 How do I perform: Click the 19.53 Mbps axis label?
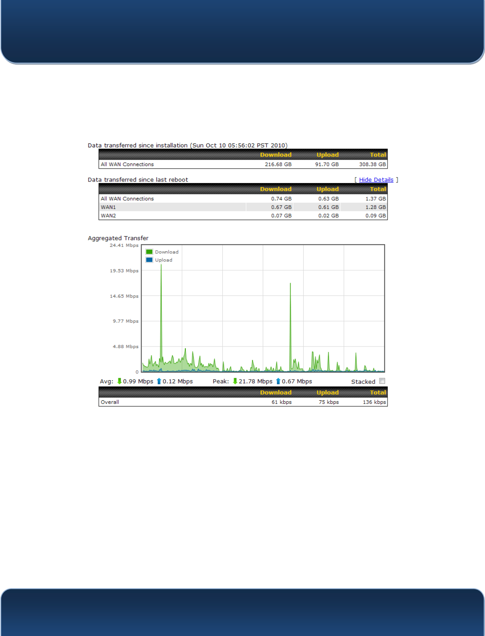(x=124, y=271)
